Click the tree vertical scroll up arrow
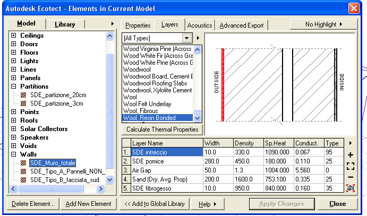 tap(109, 36)
